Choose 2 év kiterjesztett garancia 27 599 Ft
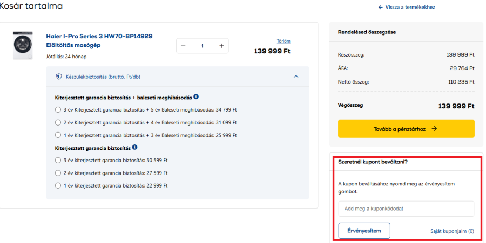 [58, 173]
